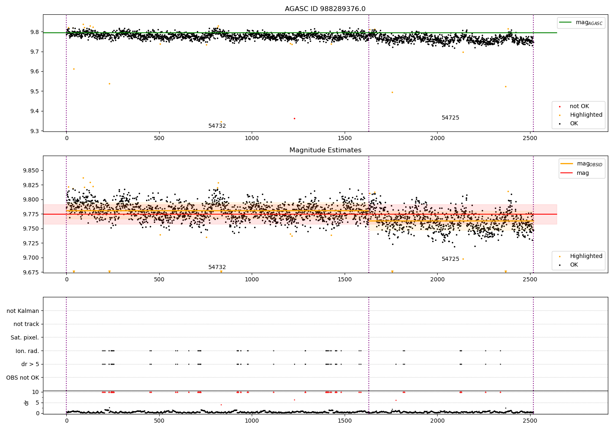Click the red 'not OK' data point in top plot

tap(294, 119)
